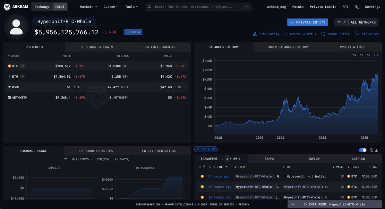
Task: Click the bell icon for Create Alert
Action: [x=286, y=34]
